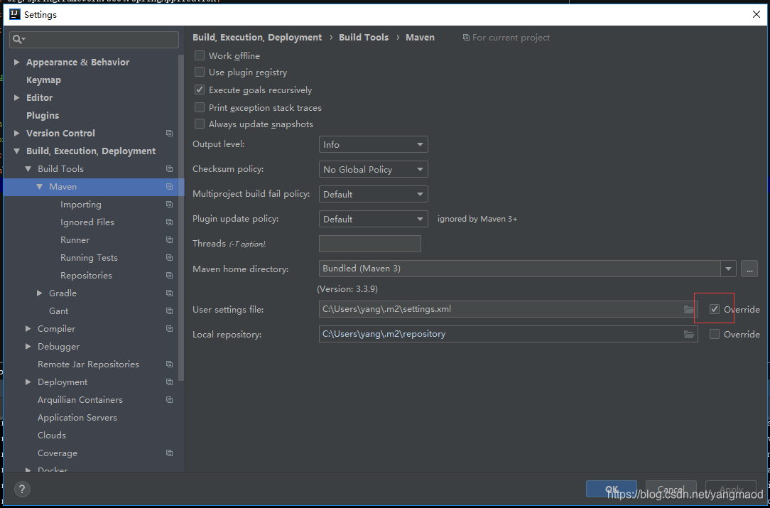770x508 pixels.
Task: Expand the Editor section
Action: pyautogui.click(x=17, y=98)
